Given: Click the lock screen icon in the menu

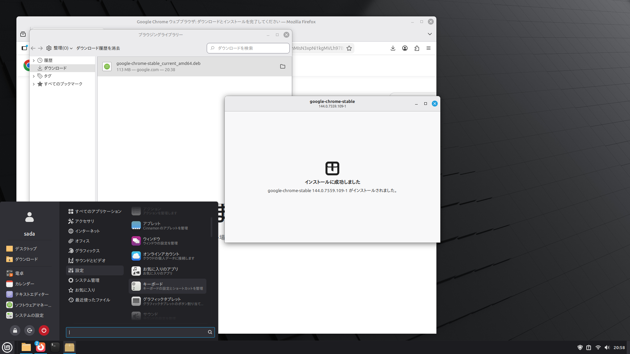Looking at the screenshot, I should 15,330.
